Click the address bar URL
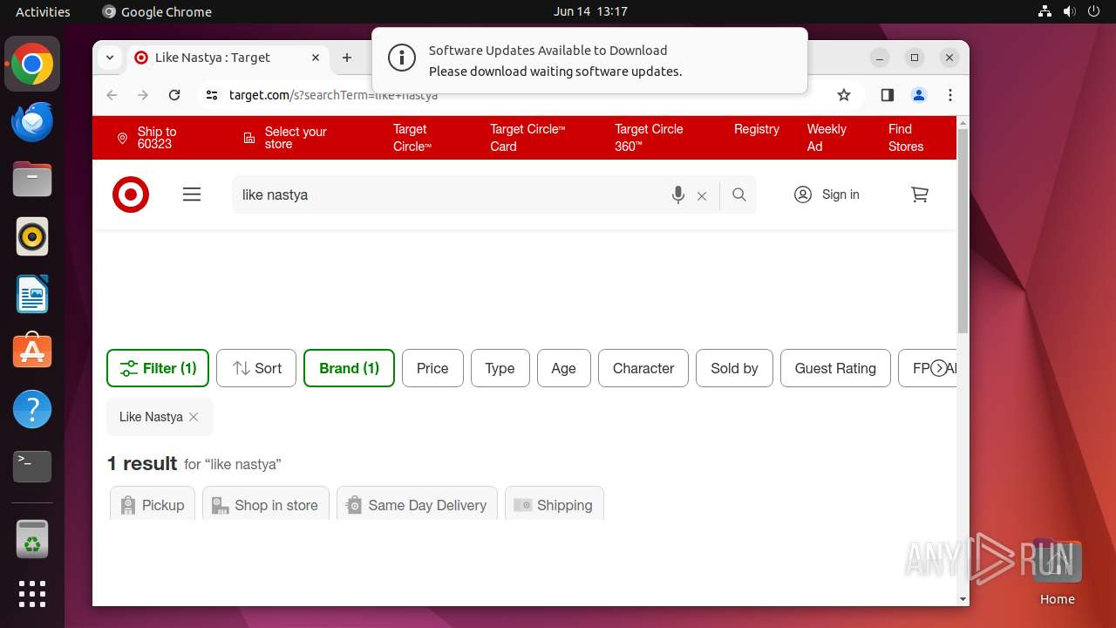Screen dimensions: 1116x628 click(334, 95)
